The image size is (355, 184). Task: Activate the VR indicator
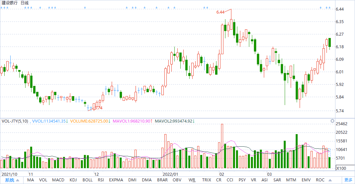254,180
